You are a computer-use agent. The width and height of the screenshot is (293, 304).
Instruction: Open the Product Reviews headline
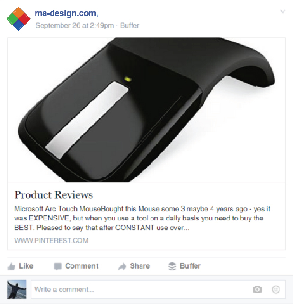(53, 195)
